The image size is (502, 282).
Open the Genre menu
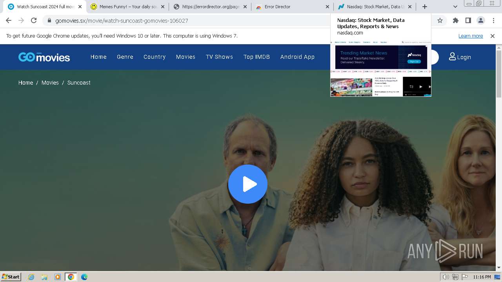pyautogui.click(x=125, y=57)
